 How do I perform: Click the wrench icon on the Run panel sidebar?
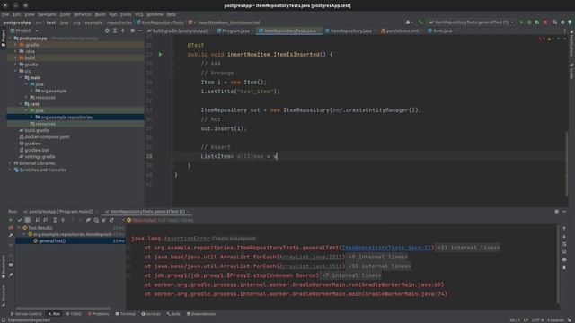(x=11, y=236)
